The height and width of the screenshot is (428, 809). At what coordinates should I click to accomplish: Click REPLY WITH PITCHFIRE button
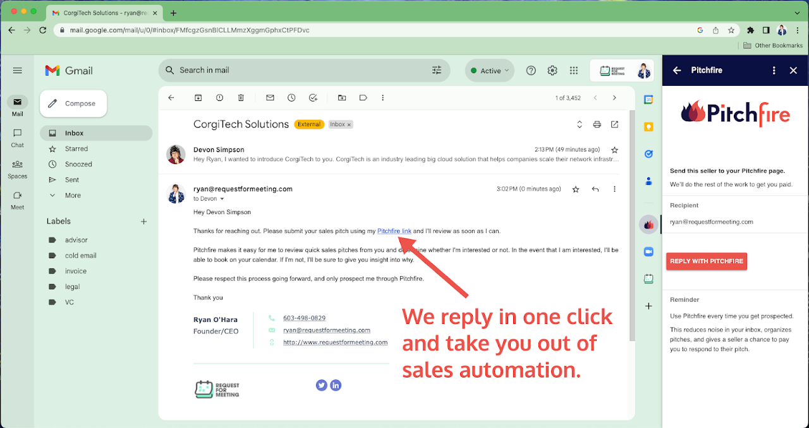tap(707, 261)
